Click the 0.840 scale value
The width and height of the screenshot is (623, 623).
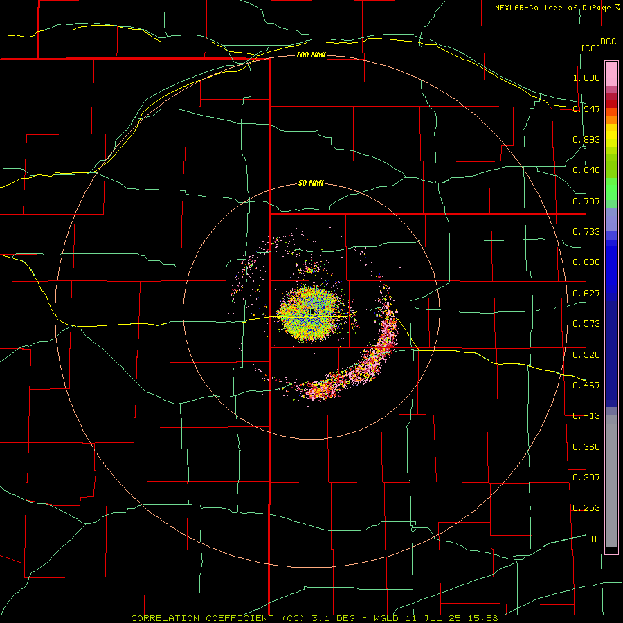pyautogui.click(x=586, y=170)
